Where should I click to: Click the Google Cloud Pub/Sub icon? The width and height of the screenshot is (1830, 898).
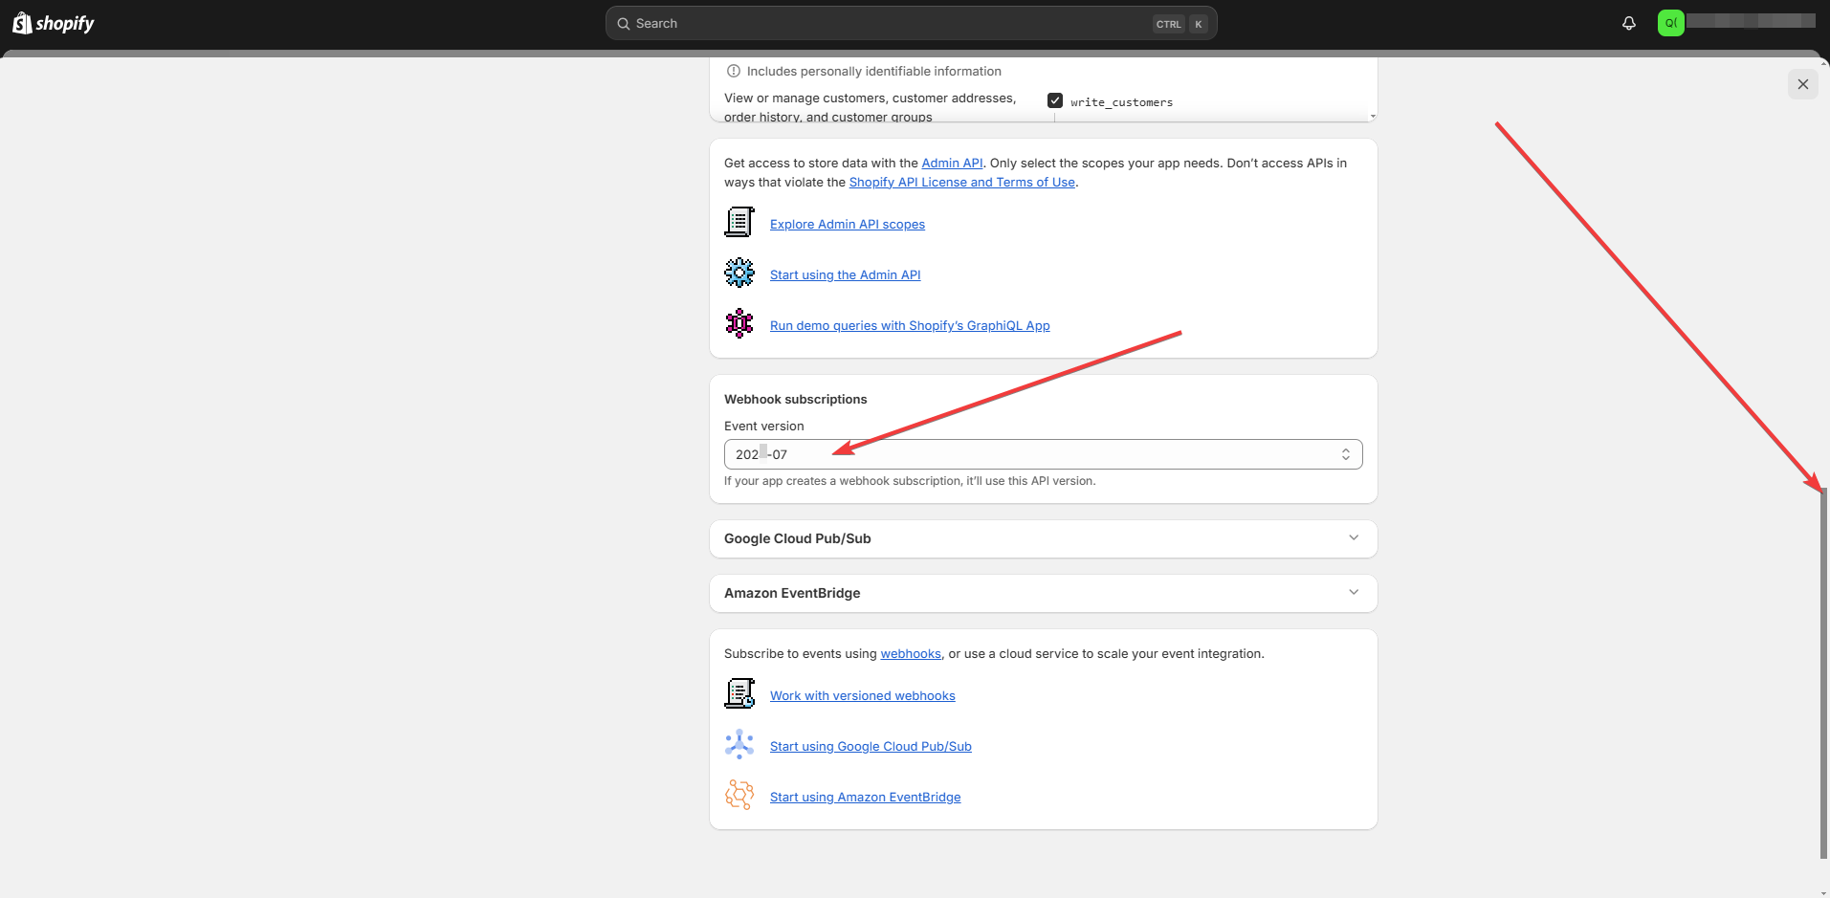(739, 743)
